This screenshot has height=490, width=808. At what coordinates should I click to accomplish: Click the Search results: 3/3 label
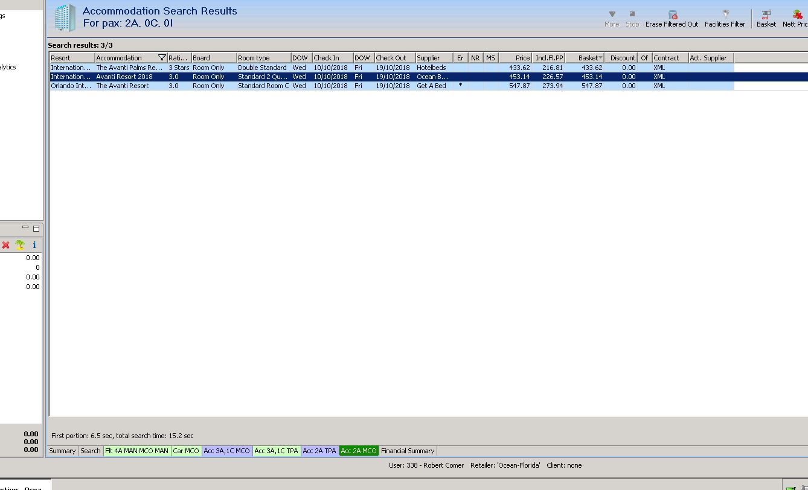80,45
